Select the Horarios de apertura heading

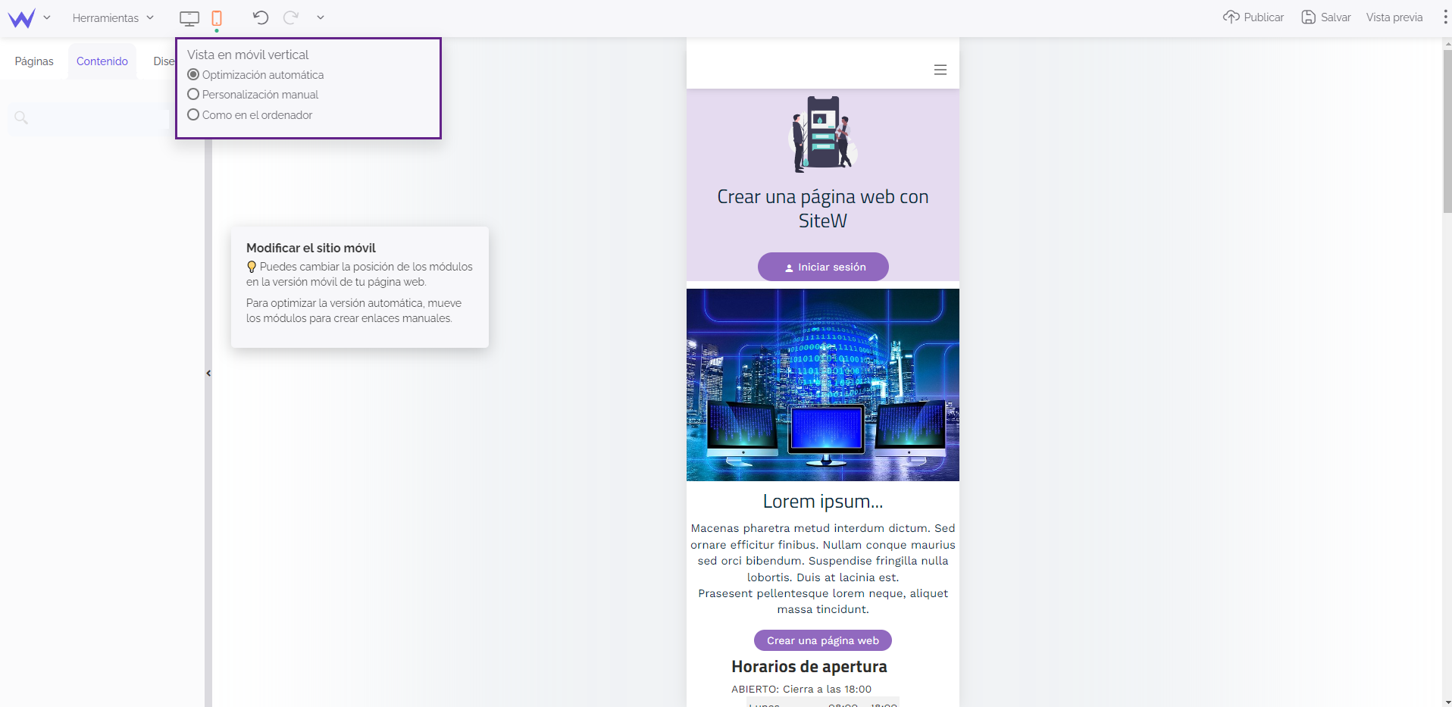(x=809, y=667)
